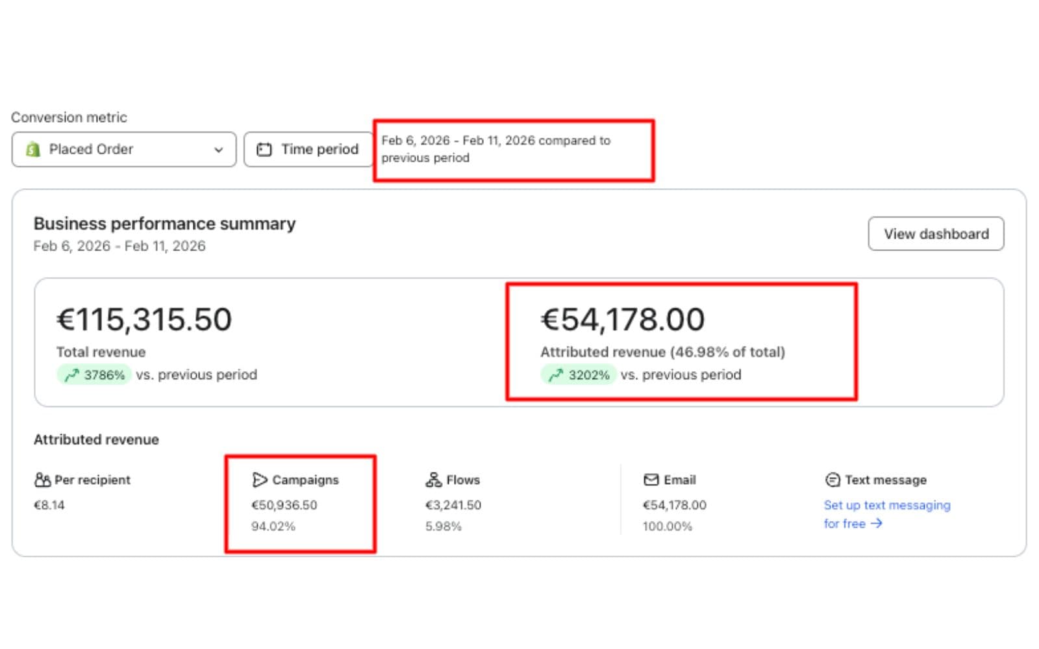Screen dimensions: 1039x649
Task: Click the calendar icon in Time period button
Action: (x=264, y=149)
